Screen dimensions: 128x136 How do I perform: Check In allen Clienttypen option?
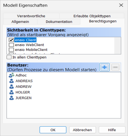9,57
